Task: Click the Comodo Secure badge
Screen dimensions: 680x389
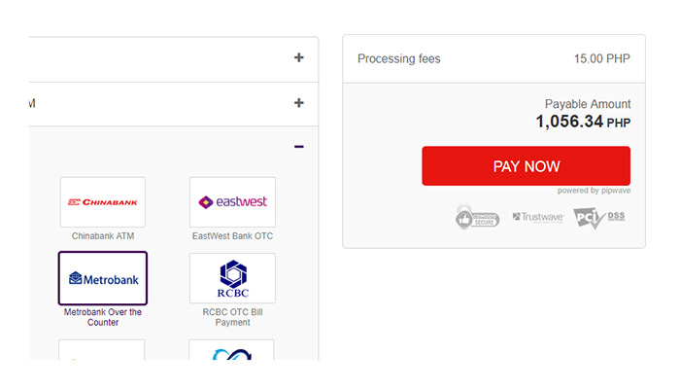Action: [x=477, y=217]
